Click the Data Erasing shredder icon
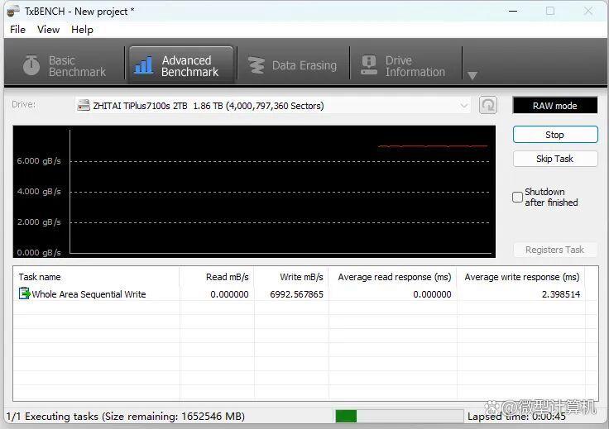 (x=256, y=65)
